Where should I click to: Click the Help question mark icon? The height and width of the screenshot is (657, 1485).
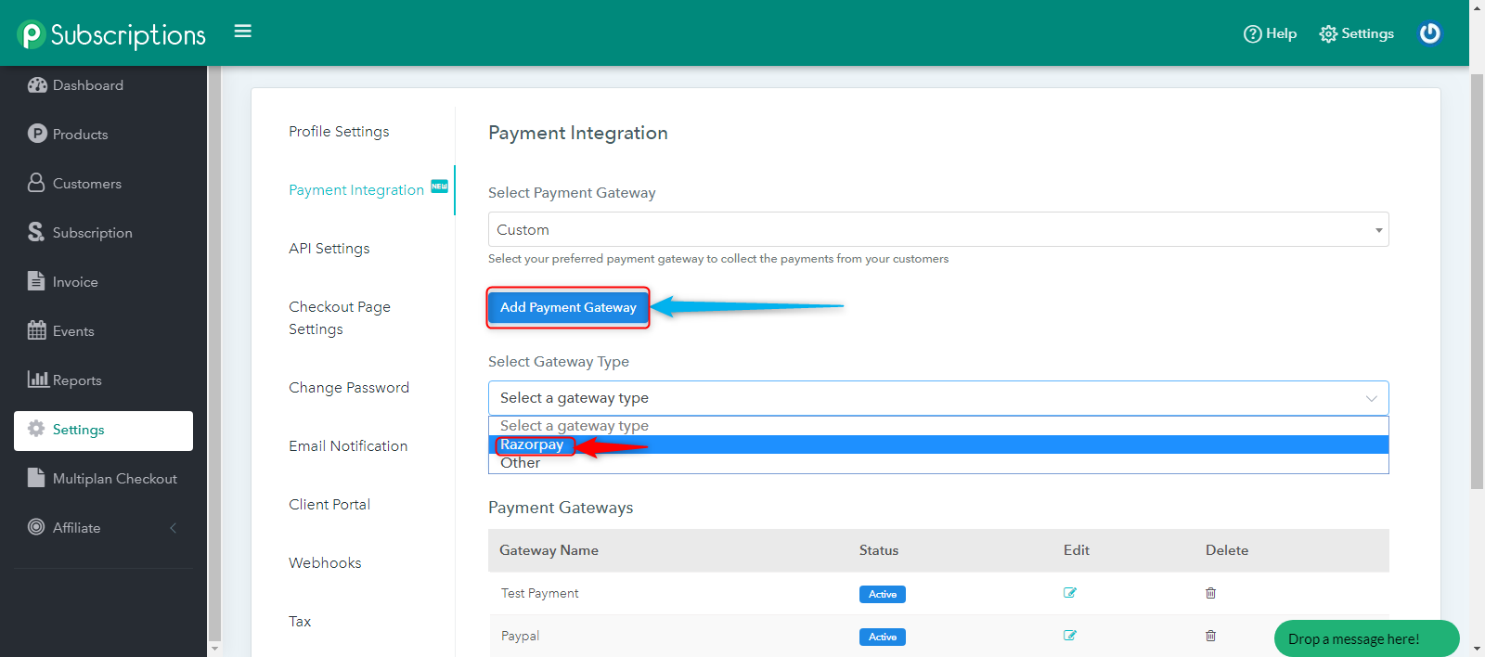1253,34
